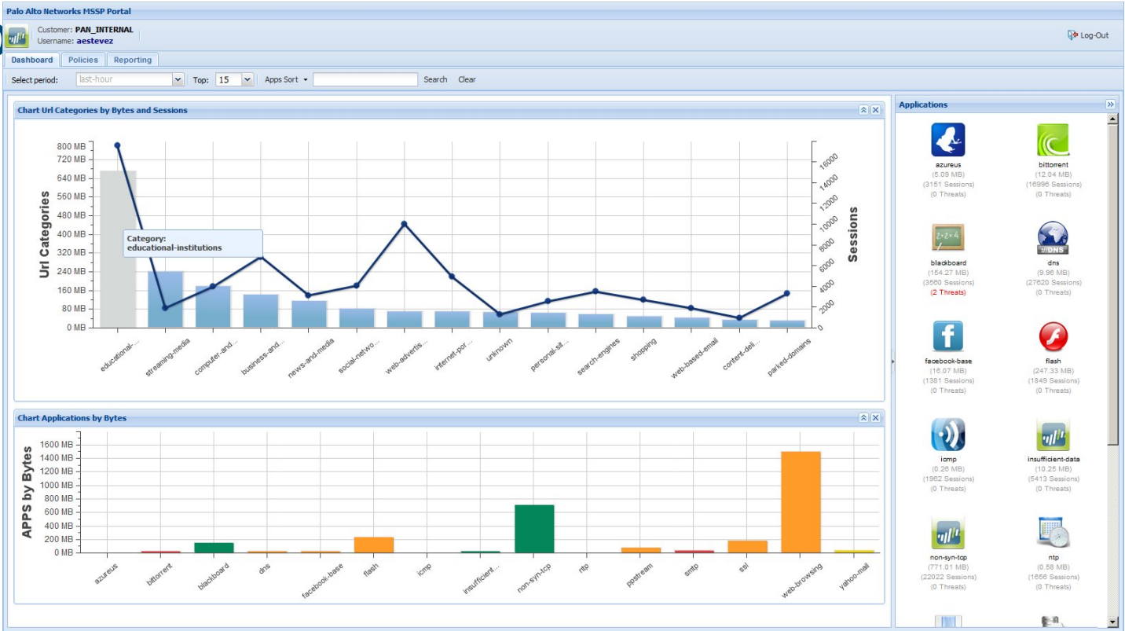1125x631 pixels.
Task: Click the computer-and bar in Url chart
Action: (x=213, y=306)
